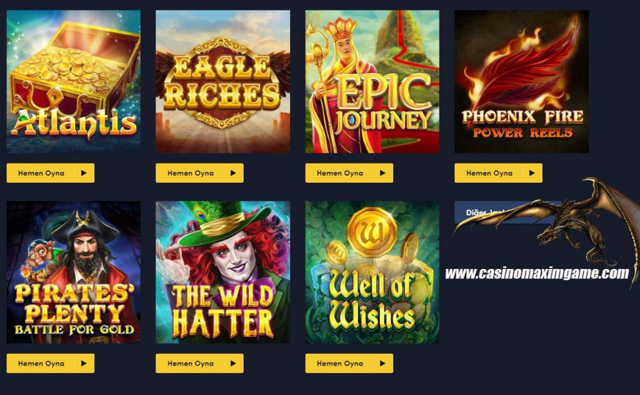Open the Well of Wishes thumbnail
Viewport: 640px width, 395px height.
[372, 272]
